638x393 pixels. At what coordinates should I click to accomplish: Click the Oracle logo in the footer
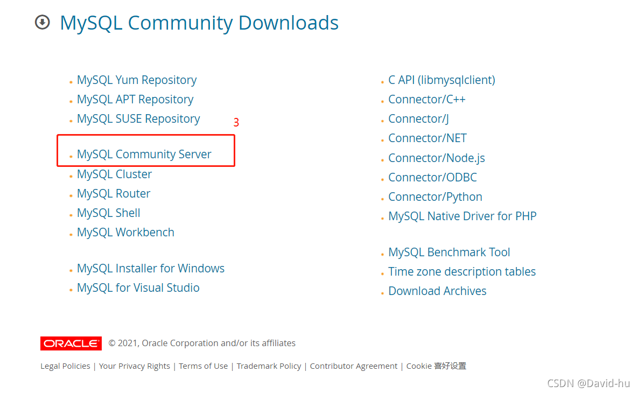[x=71, y=343]
